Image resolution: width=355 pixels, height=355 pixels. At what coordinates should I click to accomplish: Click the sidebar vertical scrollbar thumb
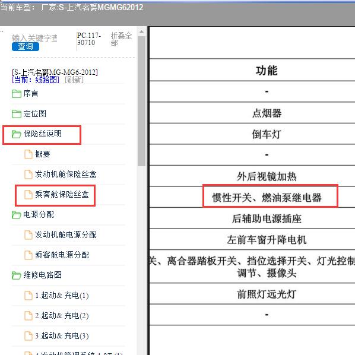click(141, 101)
